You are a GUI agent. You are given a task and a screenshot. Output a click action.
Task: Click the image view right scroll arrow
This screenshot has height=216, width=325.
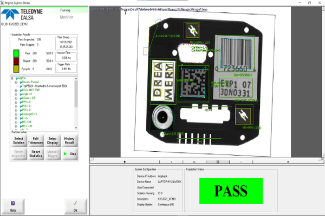click(x=320, y=159)
